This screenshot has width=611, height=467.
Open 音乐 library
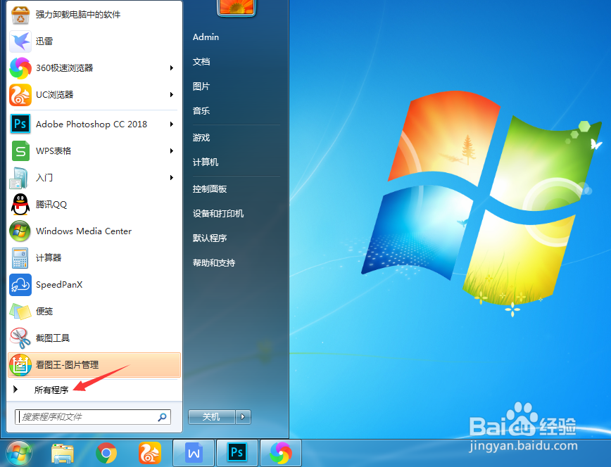click(201, 110)
